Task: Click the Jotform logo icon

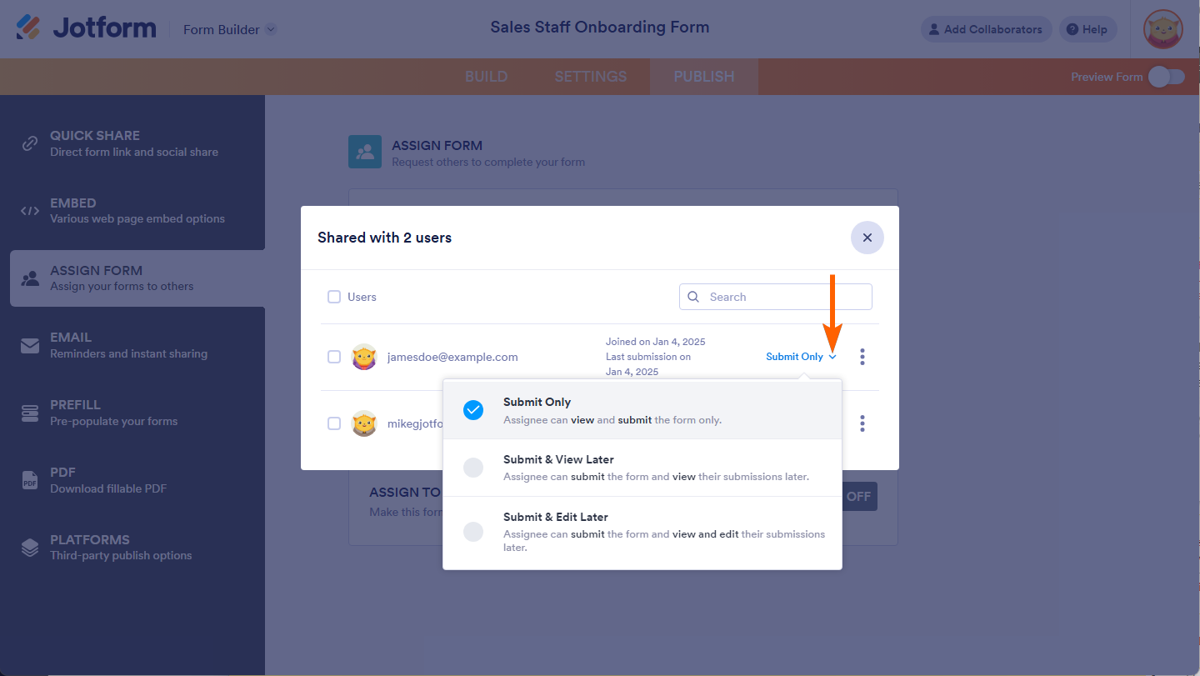Action: point(28,28)
